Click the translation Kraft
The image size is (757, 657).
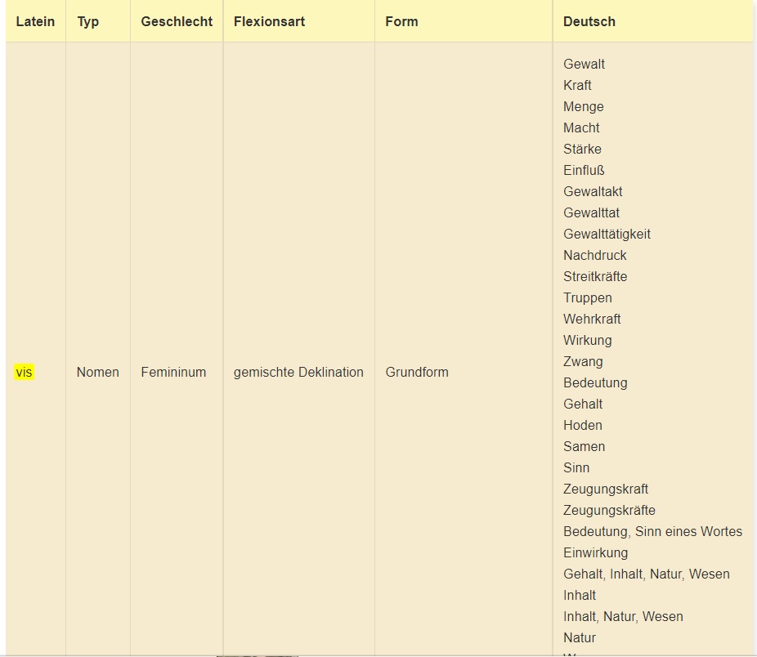point(577,85)
